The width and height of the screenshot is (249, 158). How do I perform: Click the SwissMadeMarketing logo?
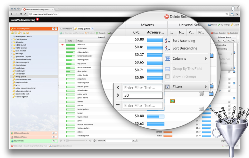coord(25,20)
